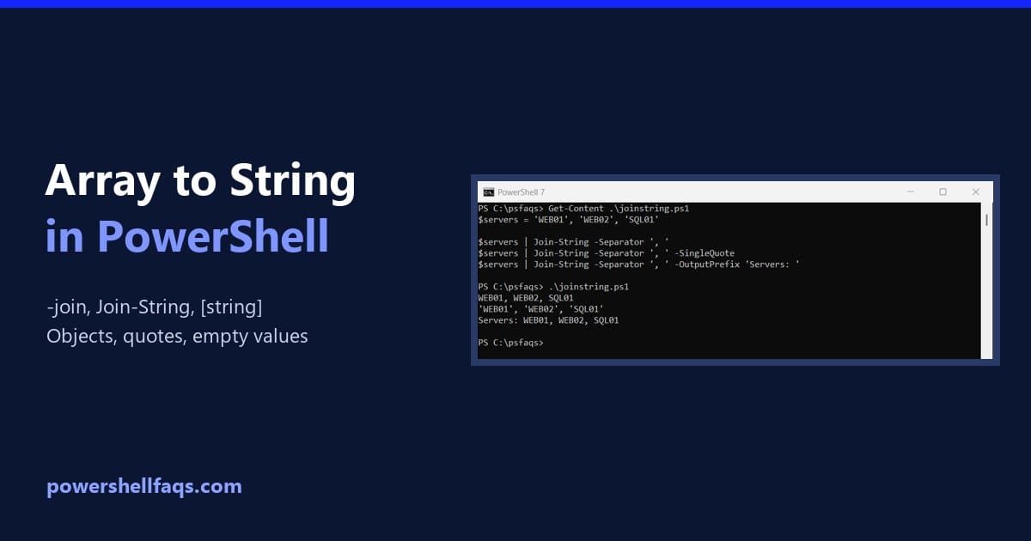Screen dimensions: 1031x541
Task: Maximize the PowerShell 7 window
Action: click(x=943, y=192)
